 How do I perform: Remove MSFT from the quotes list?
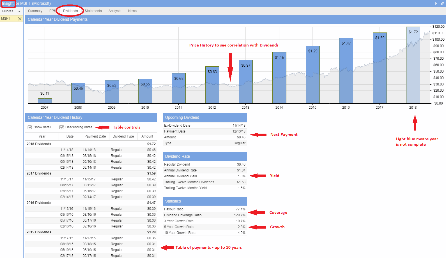coord(20,18)
